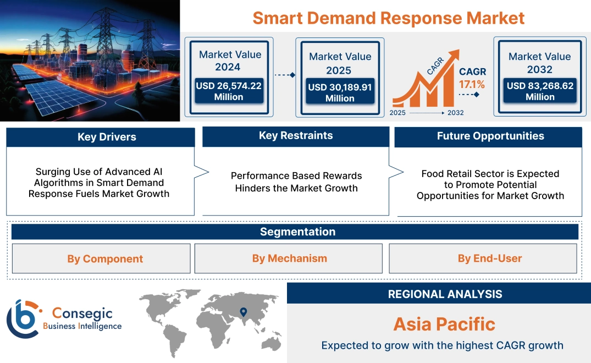Expand the Market Value 2032 card

[539, 77]
